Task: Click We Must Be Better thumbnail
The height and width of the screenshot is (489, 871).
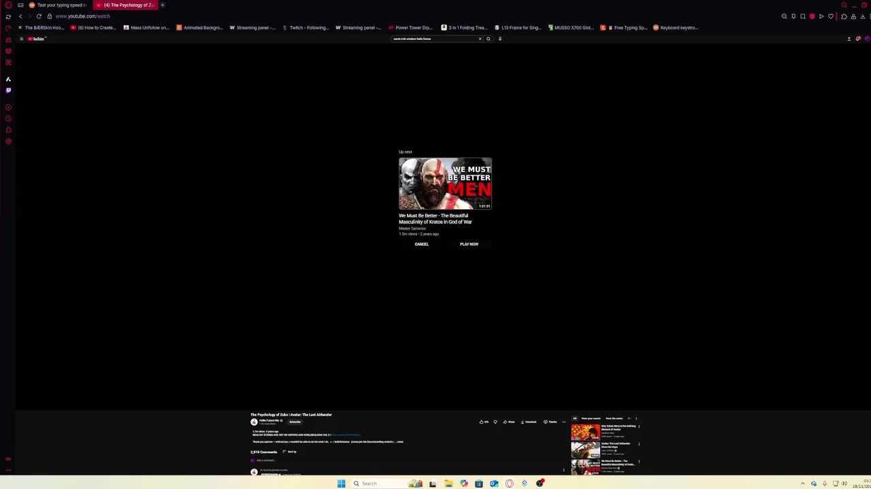Action: 445,183
